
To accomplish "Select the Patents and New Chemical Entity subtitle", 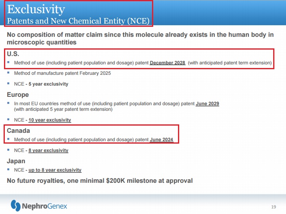I will tap(78, 20).
